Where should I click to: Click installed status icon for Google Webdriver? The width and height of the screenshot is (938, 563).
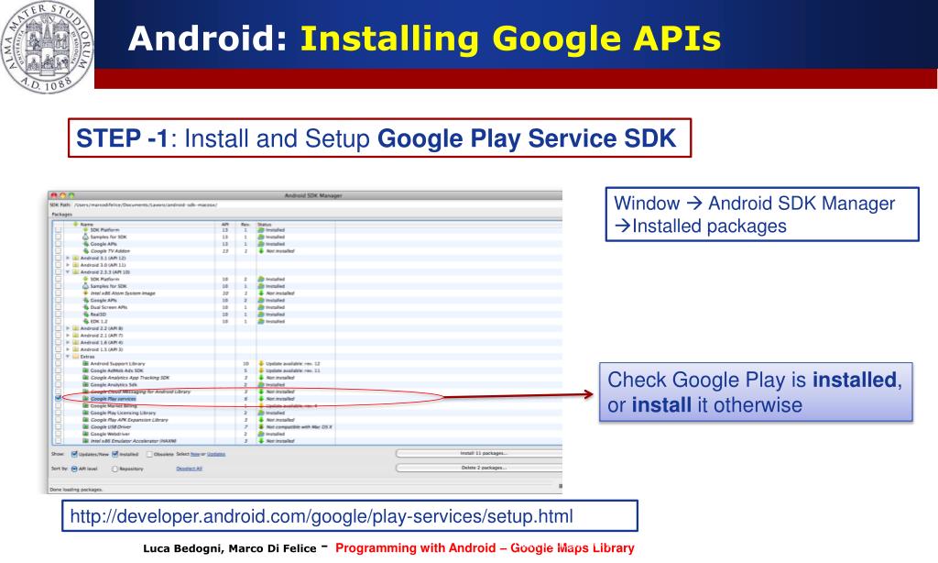(x=261, y=434)
